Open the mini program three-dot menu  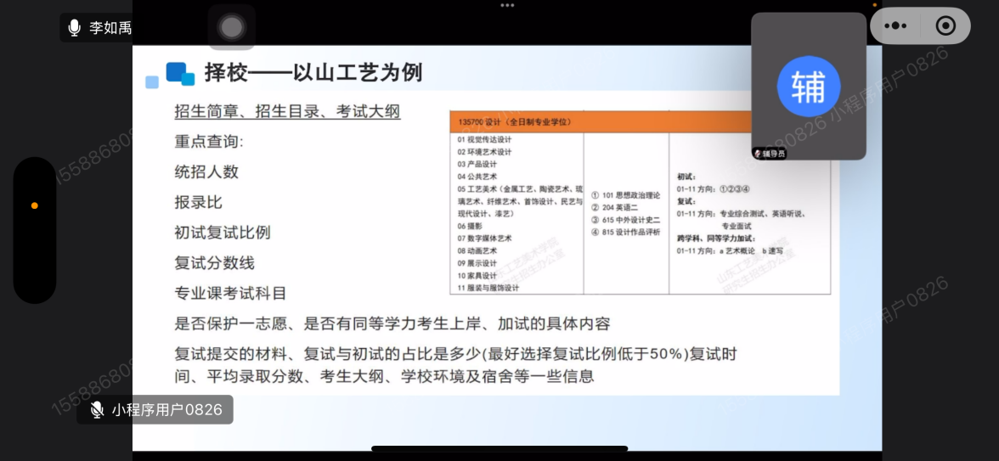click(x=895, y=25)
